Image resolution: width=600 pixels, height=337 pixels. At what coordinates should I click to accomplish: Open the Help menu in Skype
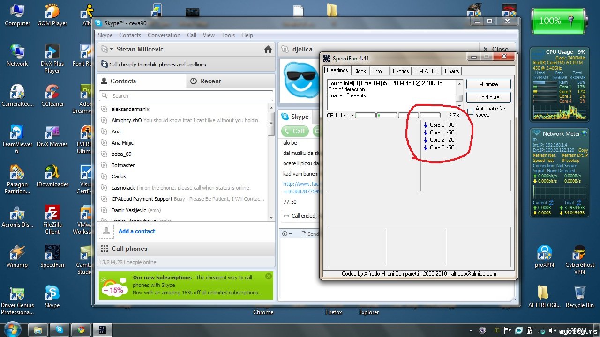pos(247,35)
